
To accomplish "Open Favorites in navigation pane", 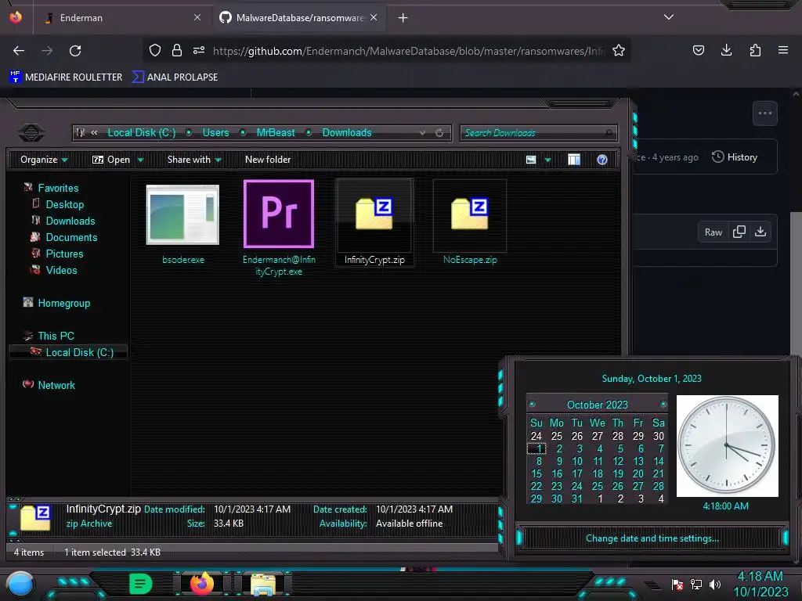I will pos(58,188).
